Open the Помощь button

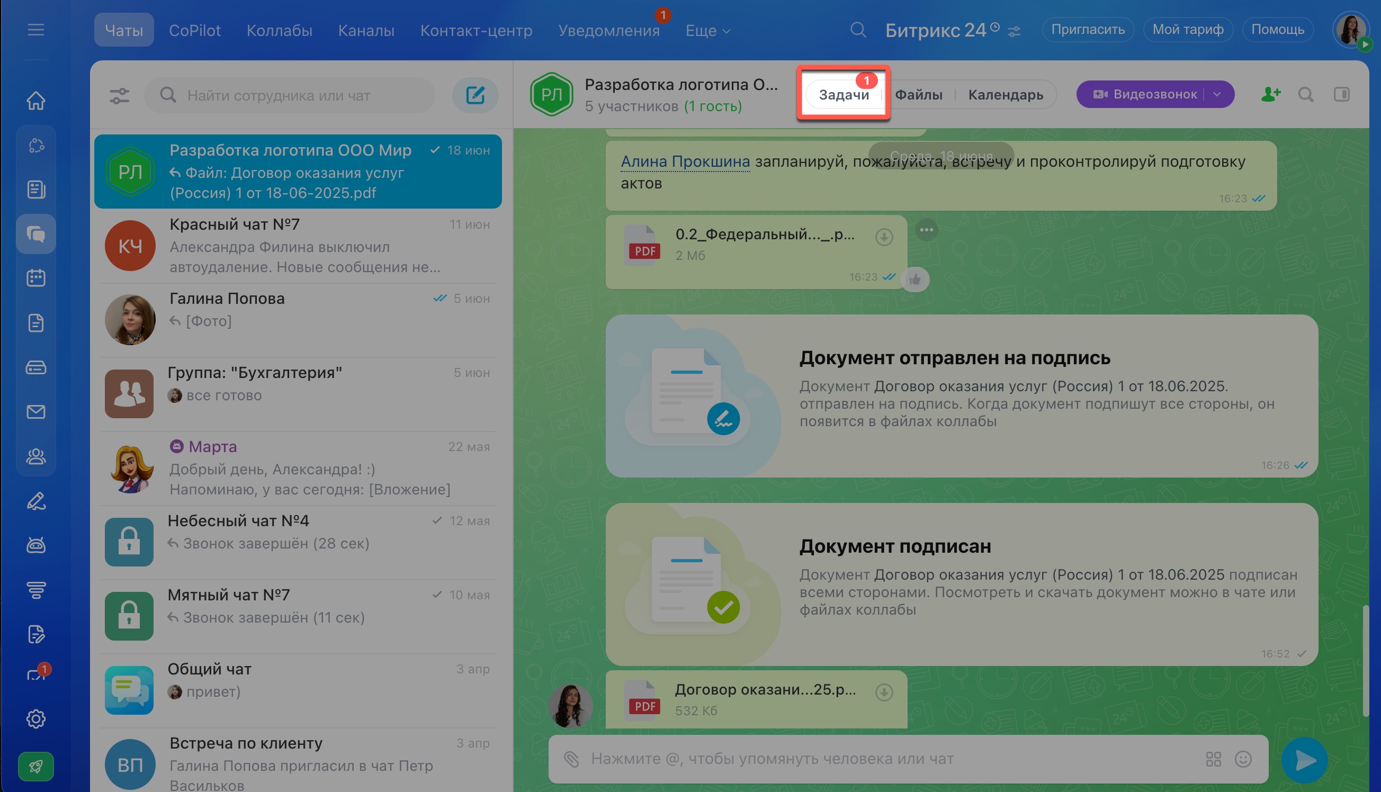coord(1277,29)
